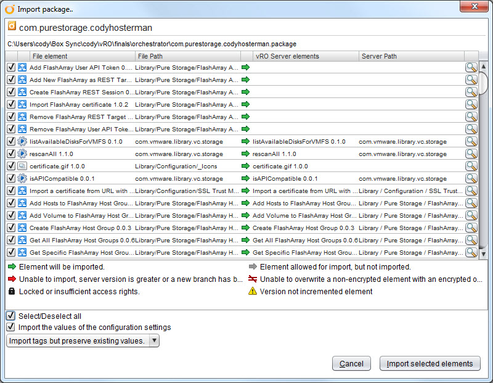Click magnifier icon for Create FlashArray Host Group 0.0.3 row

tap(471, 228)
